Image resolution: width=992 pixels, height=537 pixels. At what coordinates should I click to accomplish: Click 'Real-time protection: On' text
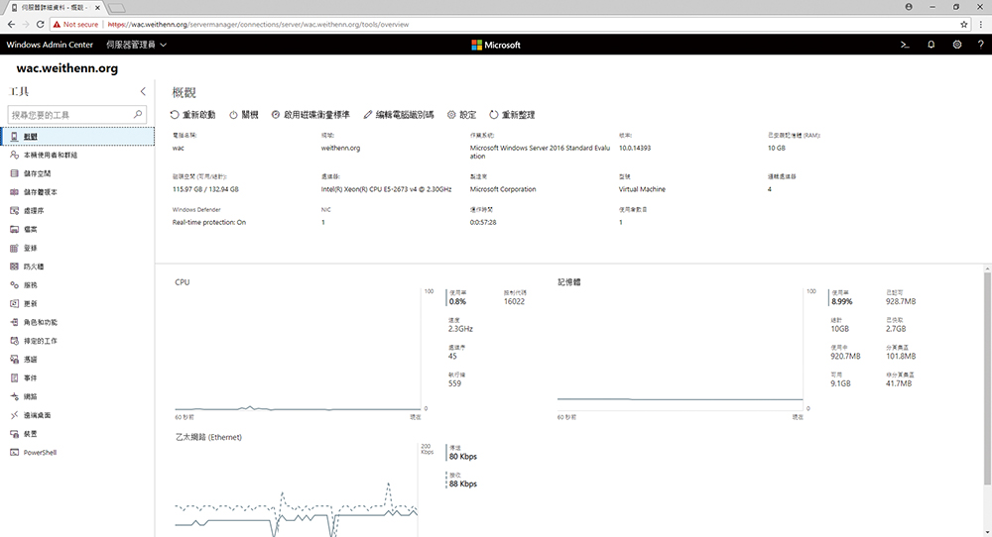tap(208, 222)
